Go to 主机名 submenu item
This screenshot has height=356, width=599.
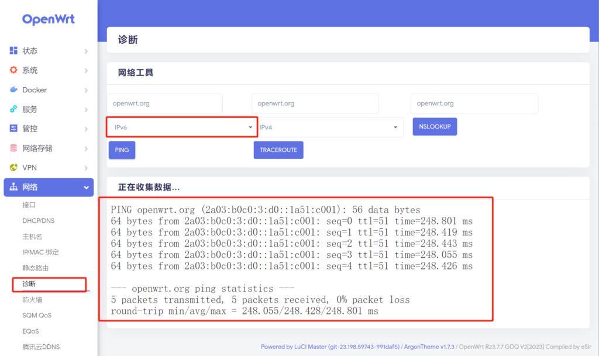32,237
